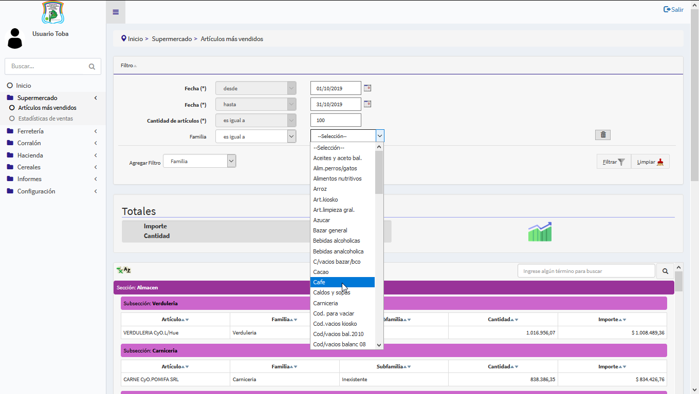Open calendar picker for end date

pyautogui.click(x=367, y=104)
